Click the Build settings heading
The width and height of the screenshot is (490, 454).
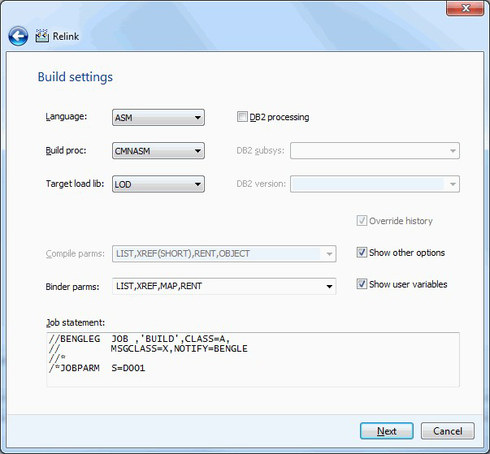coord(75,77)
